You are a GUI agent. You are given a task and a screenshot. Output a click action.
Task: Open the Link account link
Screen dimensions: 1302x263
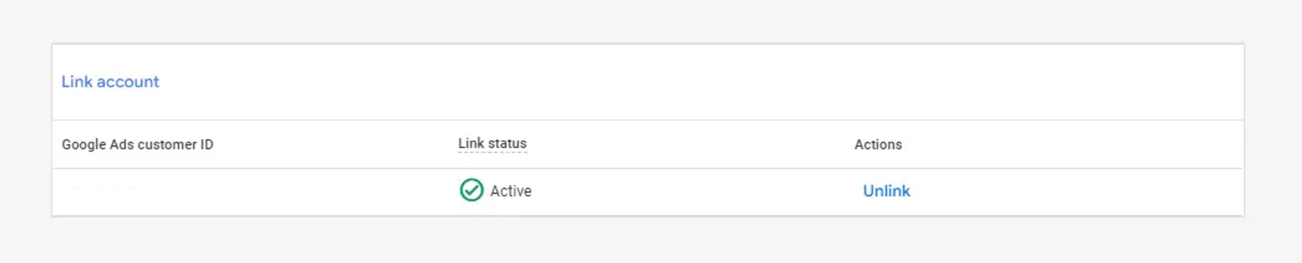point(110,82)
